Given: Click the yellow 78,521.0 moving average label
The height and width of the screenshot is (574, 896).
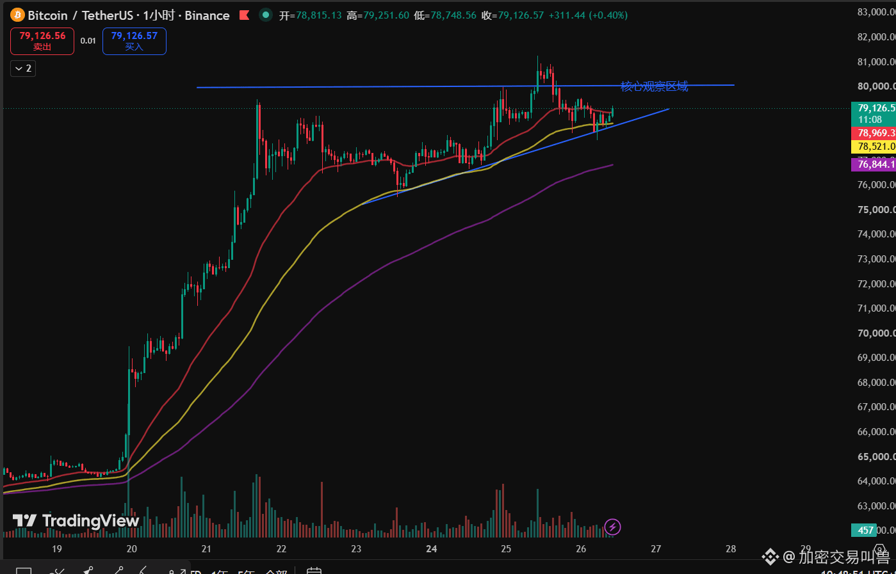Looking at the screenshot, I should [874, 147].
